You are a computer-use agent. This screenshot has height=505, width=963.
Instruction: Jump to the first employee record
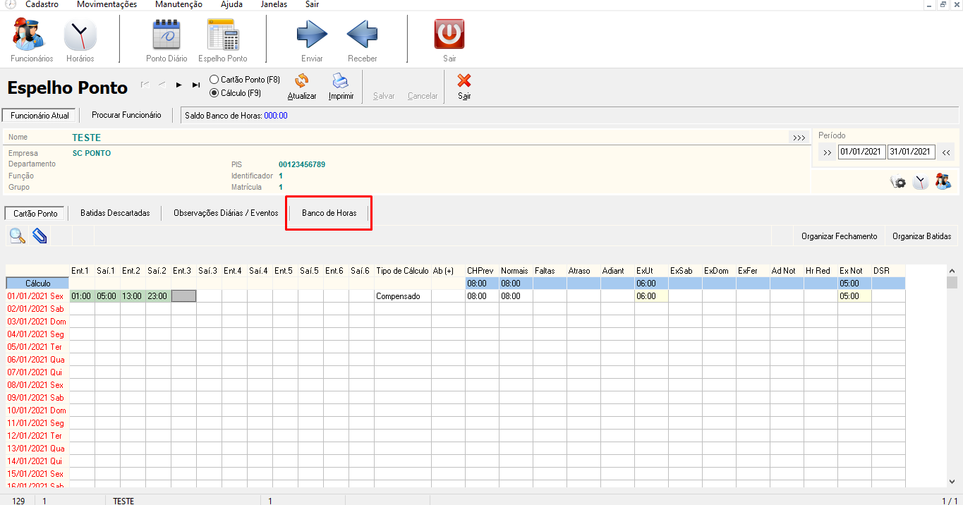point(145,85)
